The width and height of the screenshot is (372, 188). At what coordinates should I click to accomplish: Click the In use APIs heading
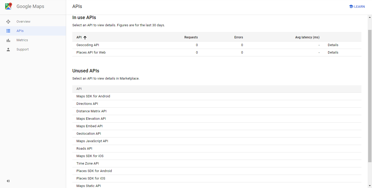84,18
